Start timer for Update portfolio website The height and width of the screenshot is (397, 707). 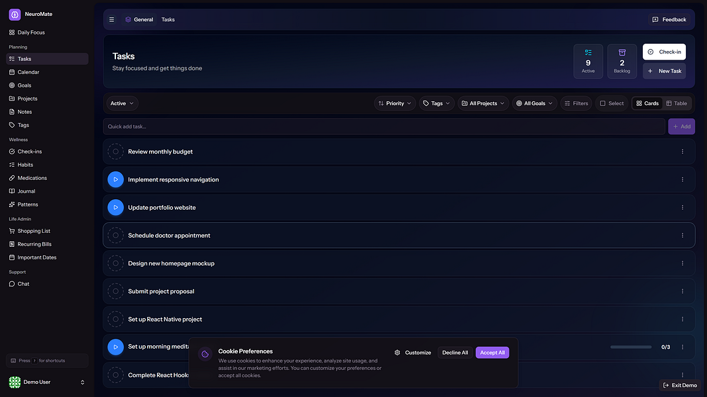115,208
